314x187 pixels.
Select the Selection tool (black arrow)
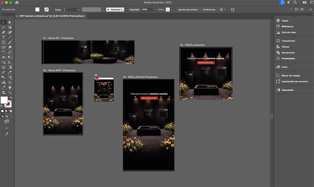pos(3,22)
